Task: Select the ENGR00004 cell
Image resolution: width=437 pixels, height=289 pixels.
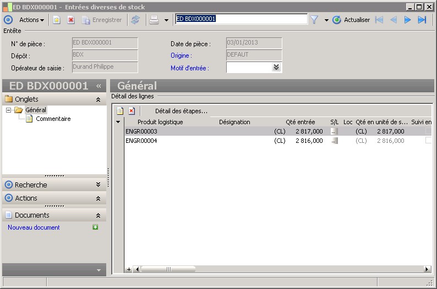Action: coord(141,141)
